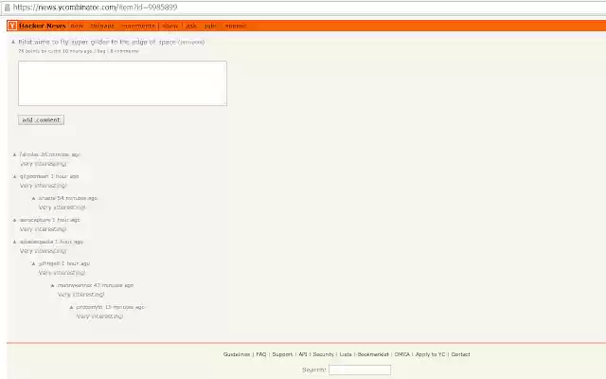Open the 54 minutes ago comment permalink
606x379 pixels.
[x=78, y=198]
